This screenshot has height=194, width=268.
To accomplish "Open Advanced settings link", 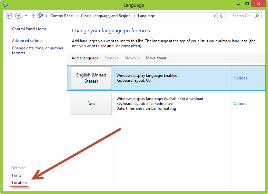I will (x=27, y=41).
